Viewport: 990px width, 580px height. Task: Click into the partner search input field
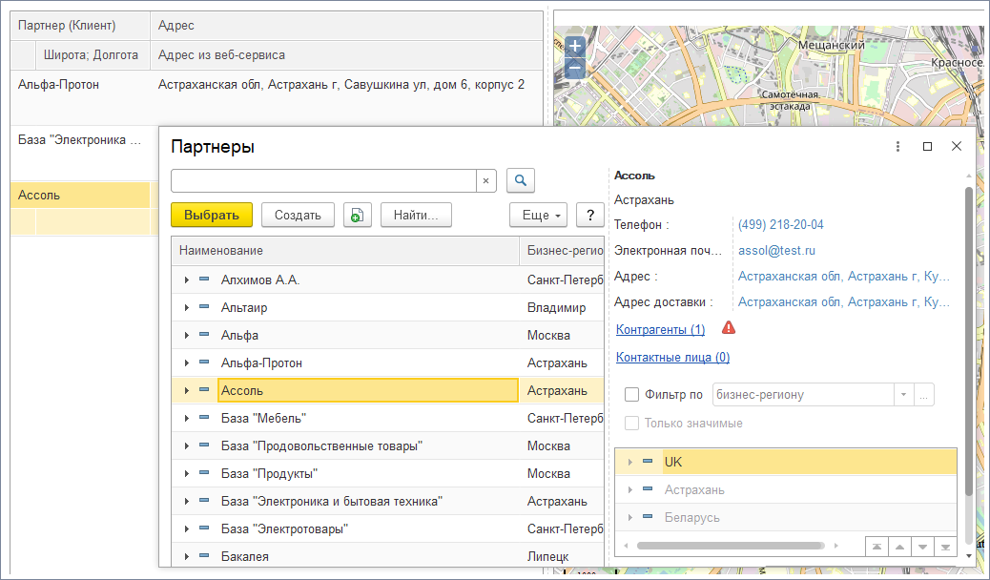coord(322,180)
